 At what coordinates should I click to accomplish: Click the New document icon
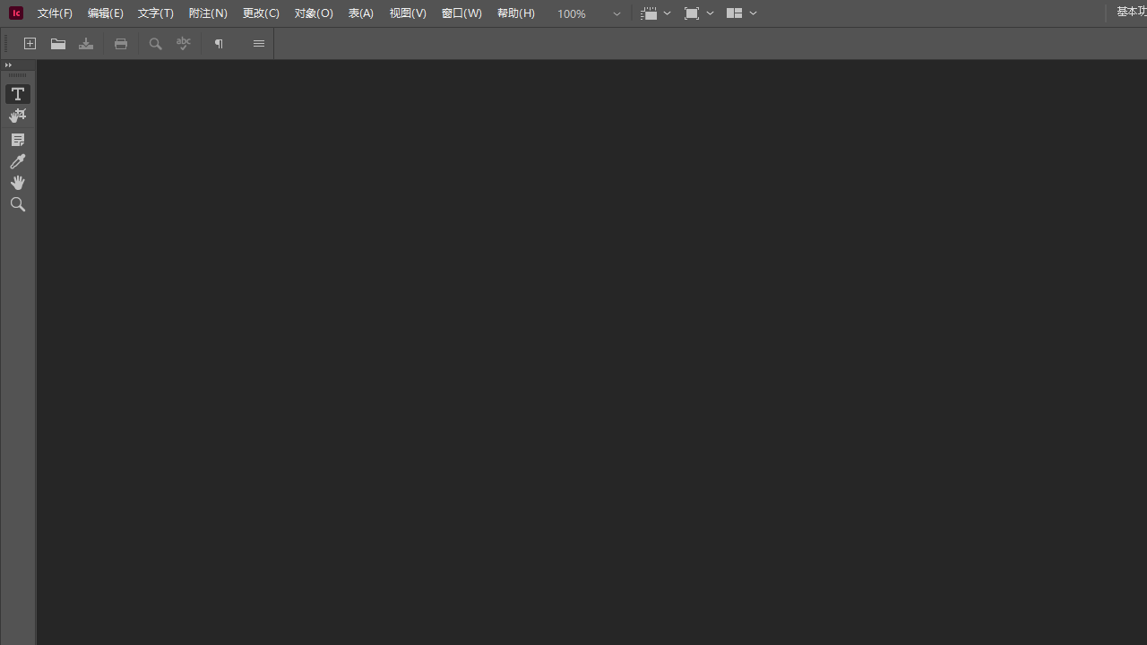[x=30, y=44]
